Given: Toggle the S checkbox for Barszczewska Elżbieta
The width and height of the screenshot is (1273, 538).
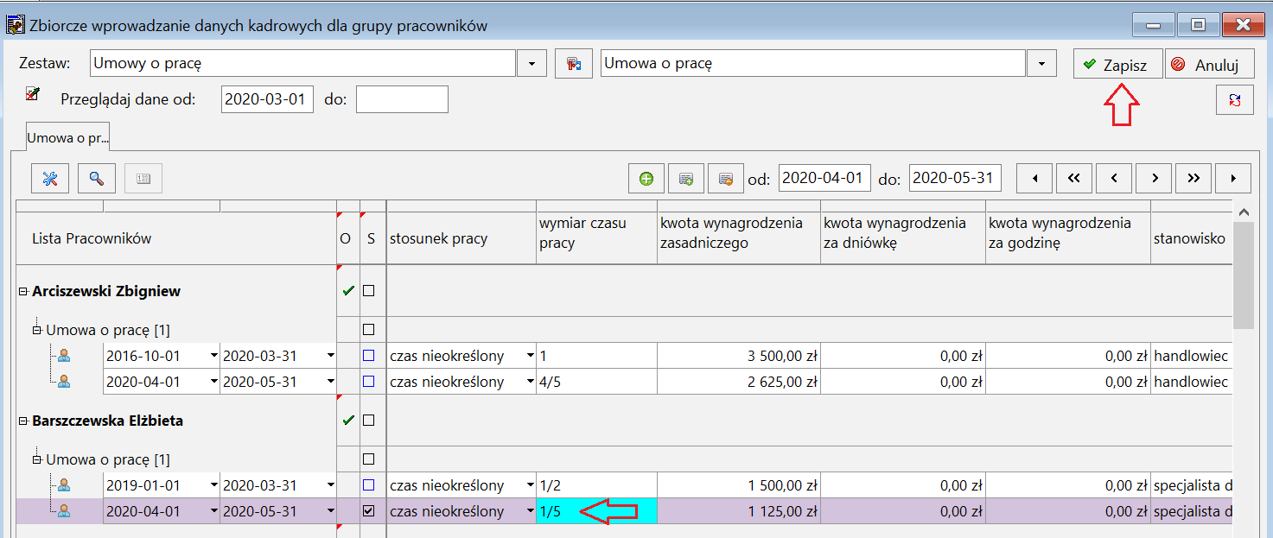Looking at the screenshot, I should (369, 421).
